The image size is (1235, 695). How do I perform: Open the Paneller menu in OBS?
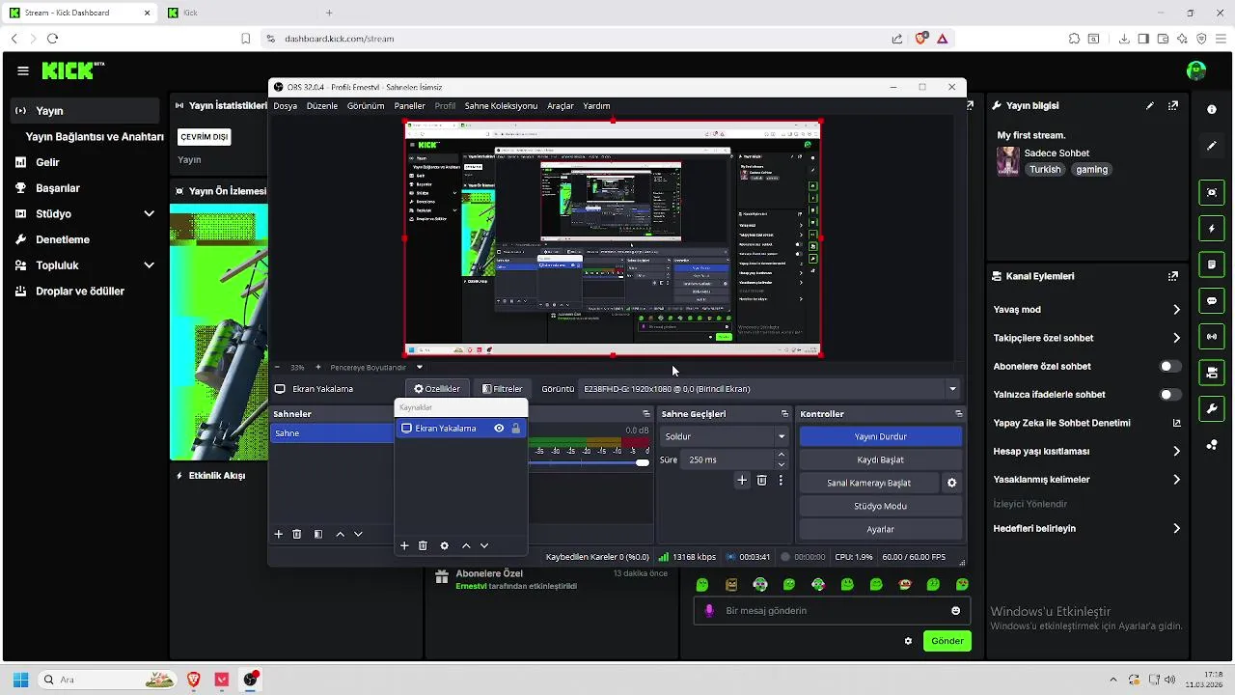410,106
